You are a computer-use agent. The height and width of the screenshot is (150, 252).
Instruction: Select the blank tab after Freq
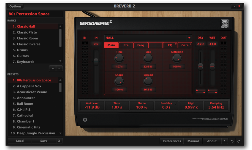pyautogui.click(x=155, y=45)
